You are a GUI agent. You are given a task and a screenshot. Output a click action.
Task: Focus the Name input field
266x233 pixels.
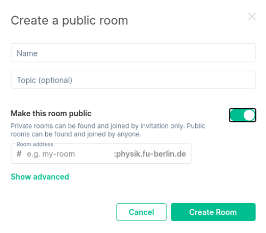click(x=133, y=53)
